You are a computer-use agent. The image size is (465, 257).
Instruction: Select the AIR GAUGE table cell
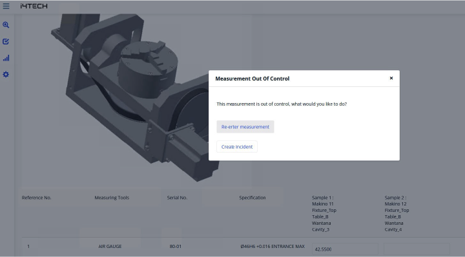110,246
